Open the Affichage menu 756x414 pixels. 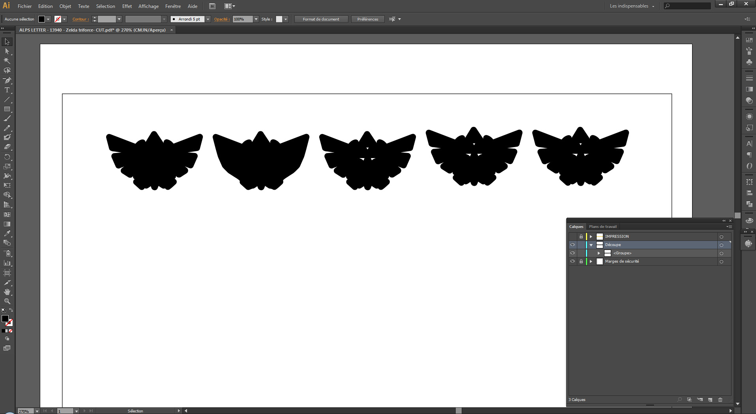148,6
